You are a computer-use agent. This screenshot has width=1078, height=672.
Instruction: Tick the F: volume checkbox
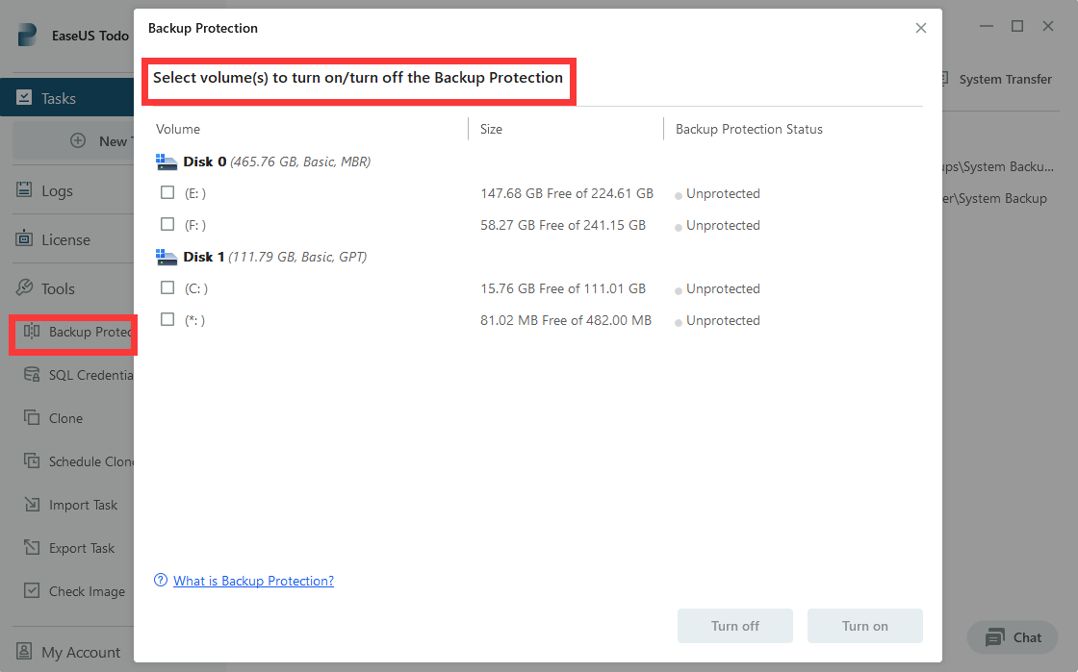(x=167, y=224)
